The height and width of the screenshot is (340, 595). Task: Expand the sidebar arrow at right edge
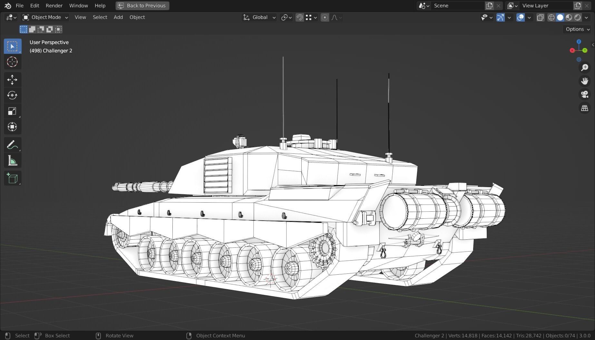tap(593, 45)
